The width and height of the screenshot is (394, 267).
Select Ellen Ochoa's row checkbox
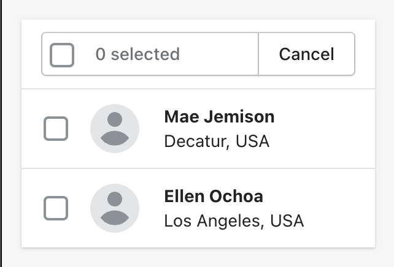(x=56, y=208)
